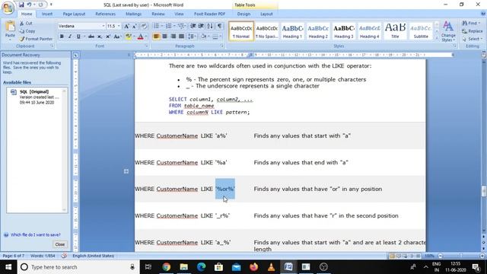Align text right
Screen dimensions: 487x274
click(x=173, y=37)
